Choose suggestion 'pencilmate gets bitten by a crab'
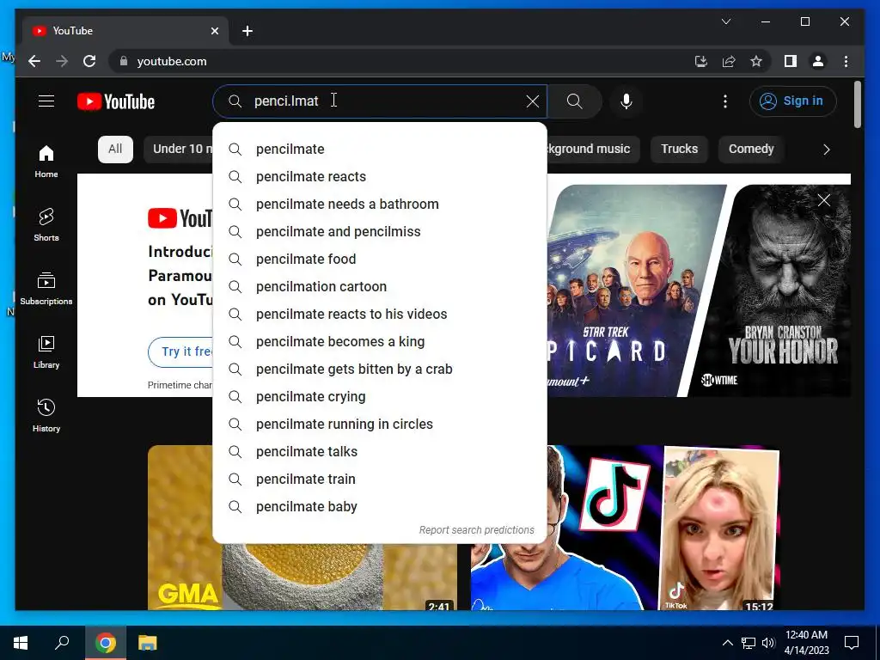 pyautogui.click(x=380, y=369)
